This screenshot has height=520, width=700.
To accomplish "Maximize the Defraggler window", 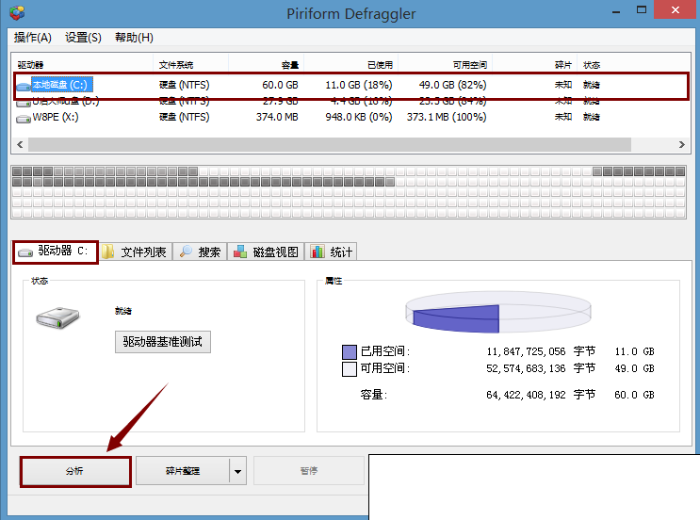I will tap(642, 9).
